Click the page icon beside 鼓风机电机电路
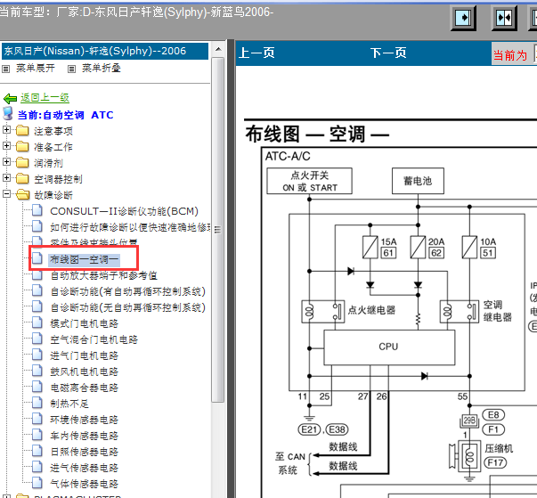This screenshot has width=537, height=498. click(37, 371)
